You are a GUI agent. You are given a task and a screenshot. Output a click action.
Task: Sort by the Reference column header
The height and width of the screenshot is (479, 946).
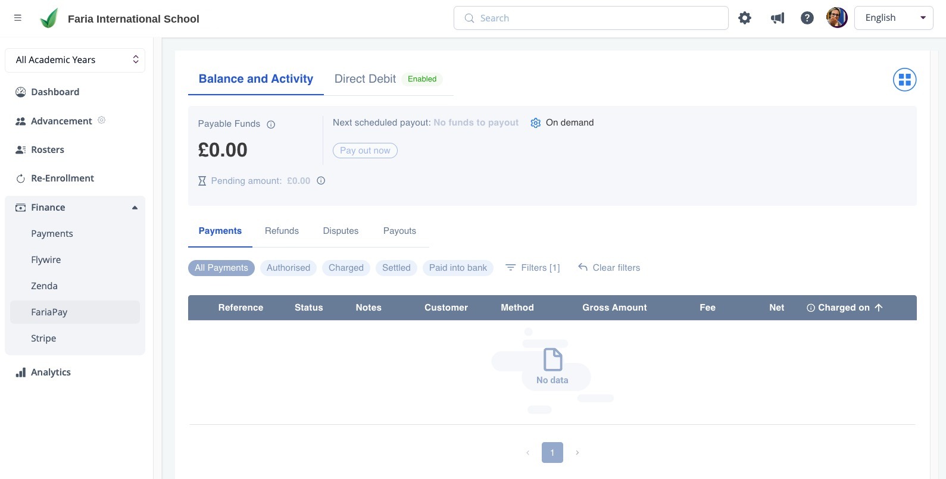[x=241, y=308]
